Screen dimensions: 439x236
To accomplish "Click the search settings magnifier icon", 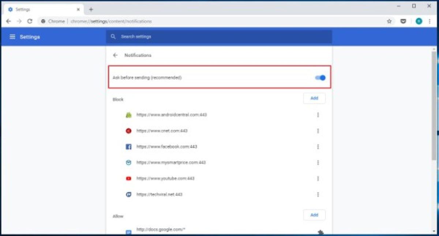I will [x=113, y=36].
